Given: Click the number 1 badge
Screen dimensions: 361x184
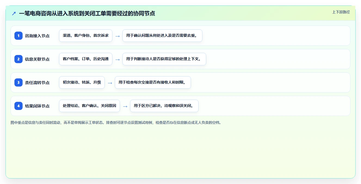Looking at the screenshot, I should pyautogui.click(x=18, y=36).
